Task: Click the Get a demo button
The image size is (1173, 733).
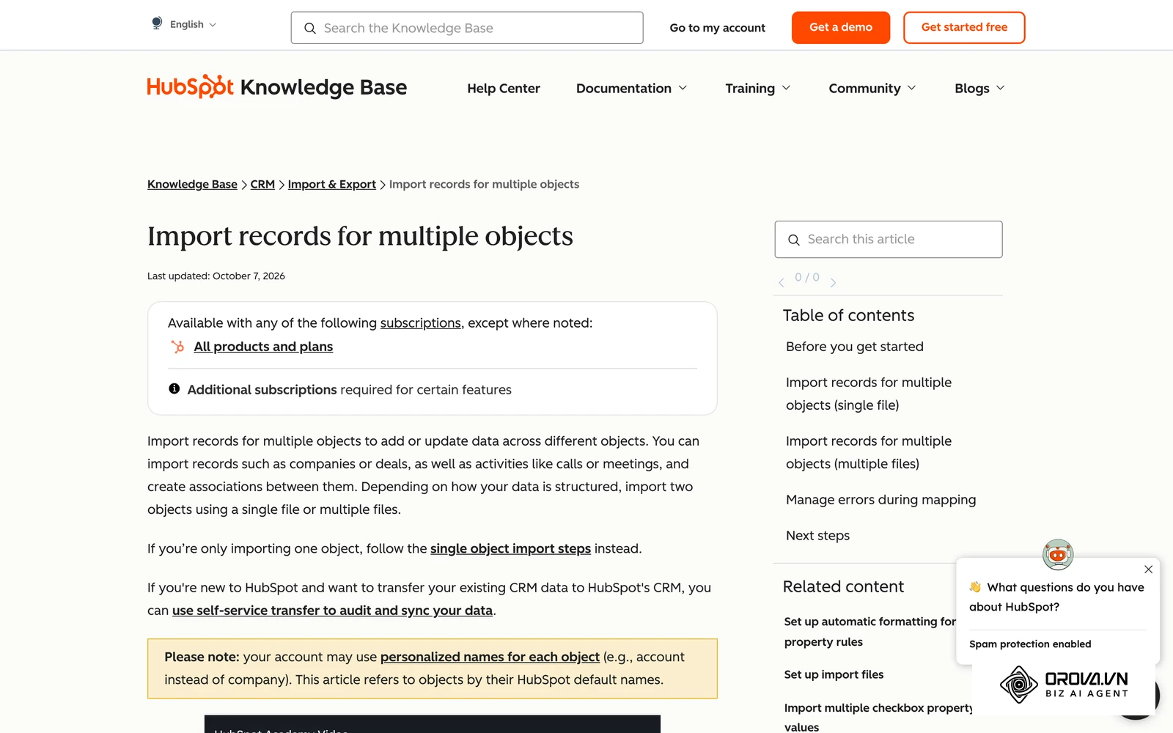Action: point(841,27)
